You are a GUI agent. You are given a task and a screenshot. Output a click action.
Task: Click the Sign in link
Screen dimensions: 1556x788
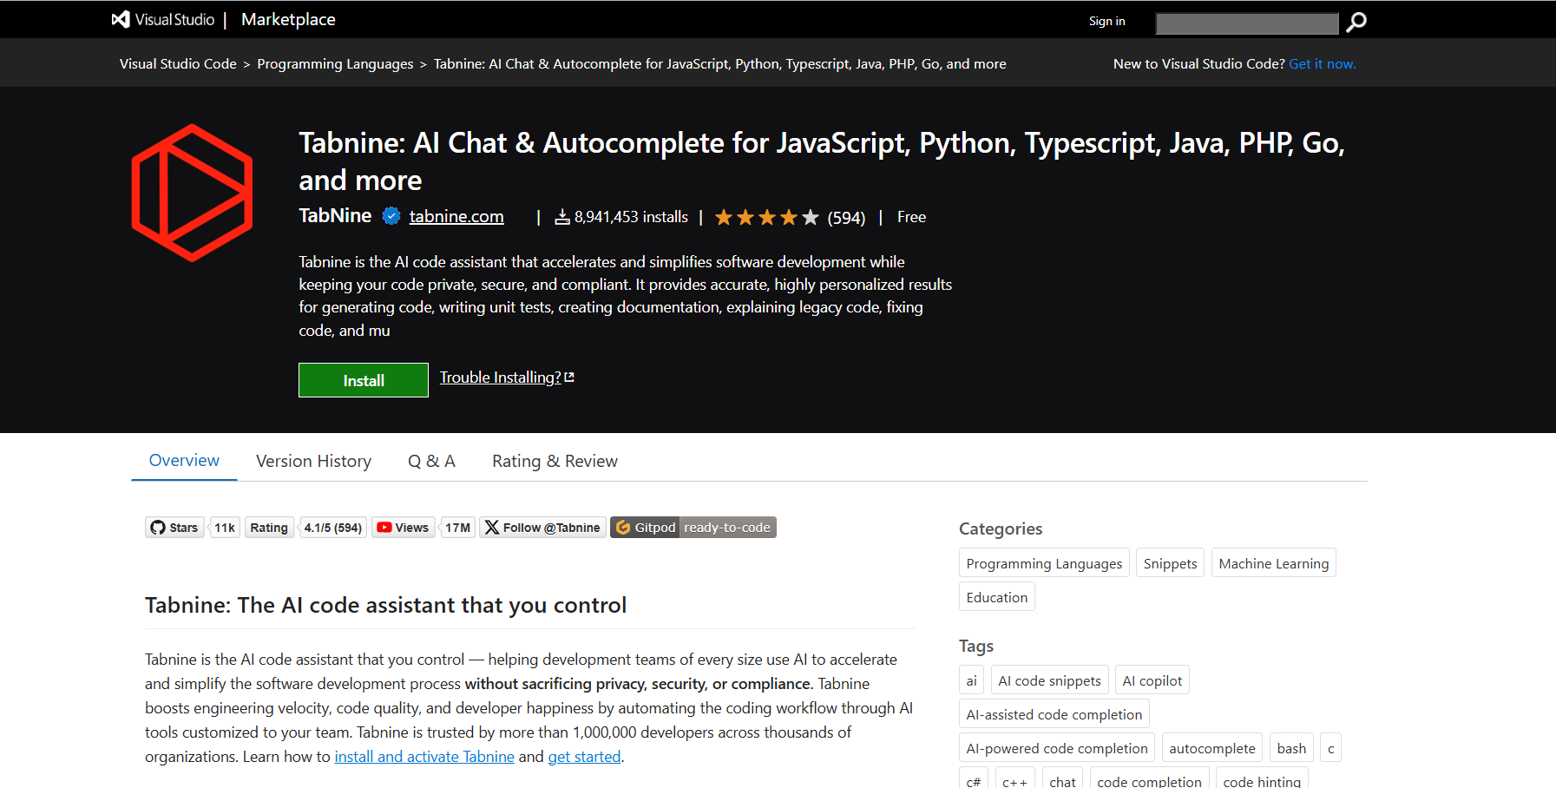(x=1106, y=22)
